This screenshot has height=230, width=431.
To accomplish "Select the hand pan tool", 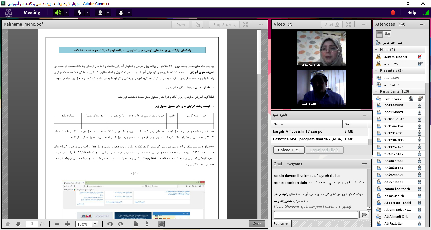I will 161,224.
